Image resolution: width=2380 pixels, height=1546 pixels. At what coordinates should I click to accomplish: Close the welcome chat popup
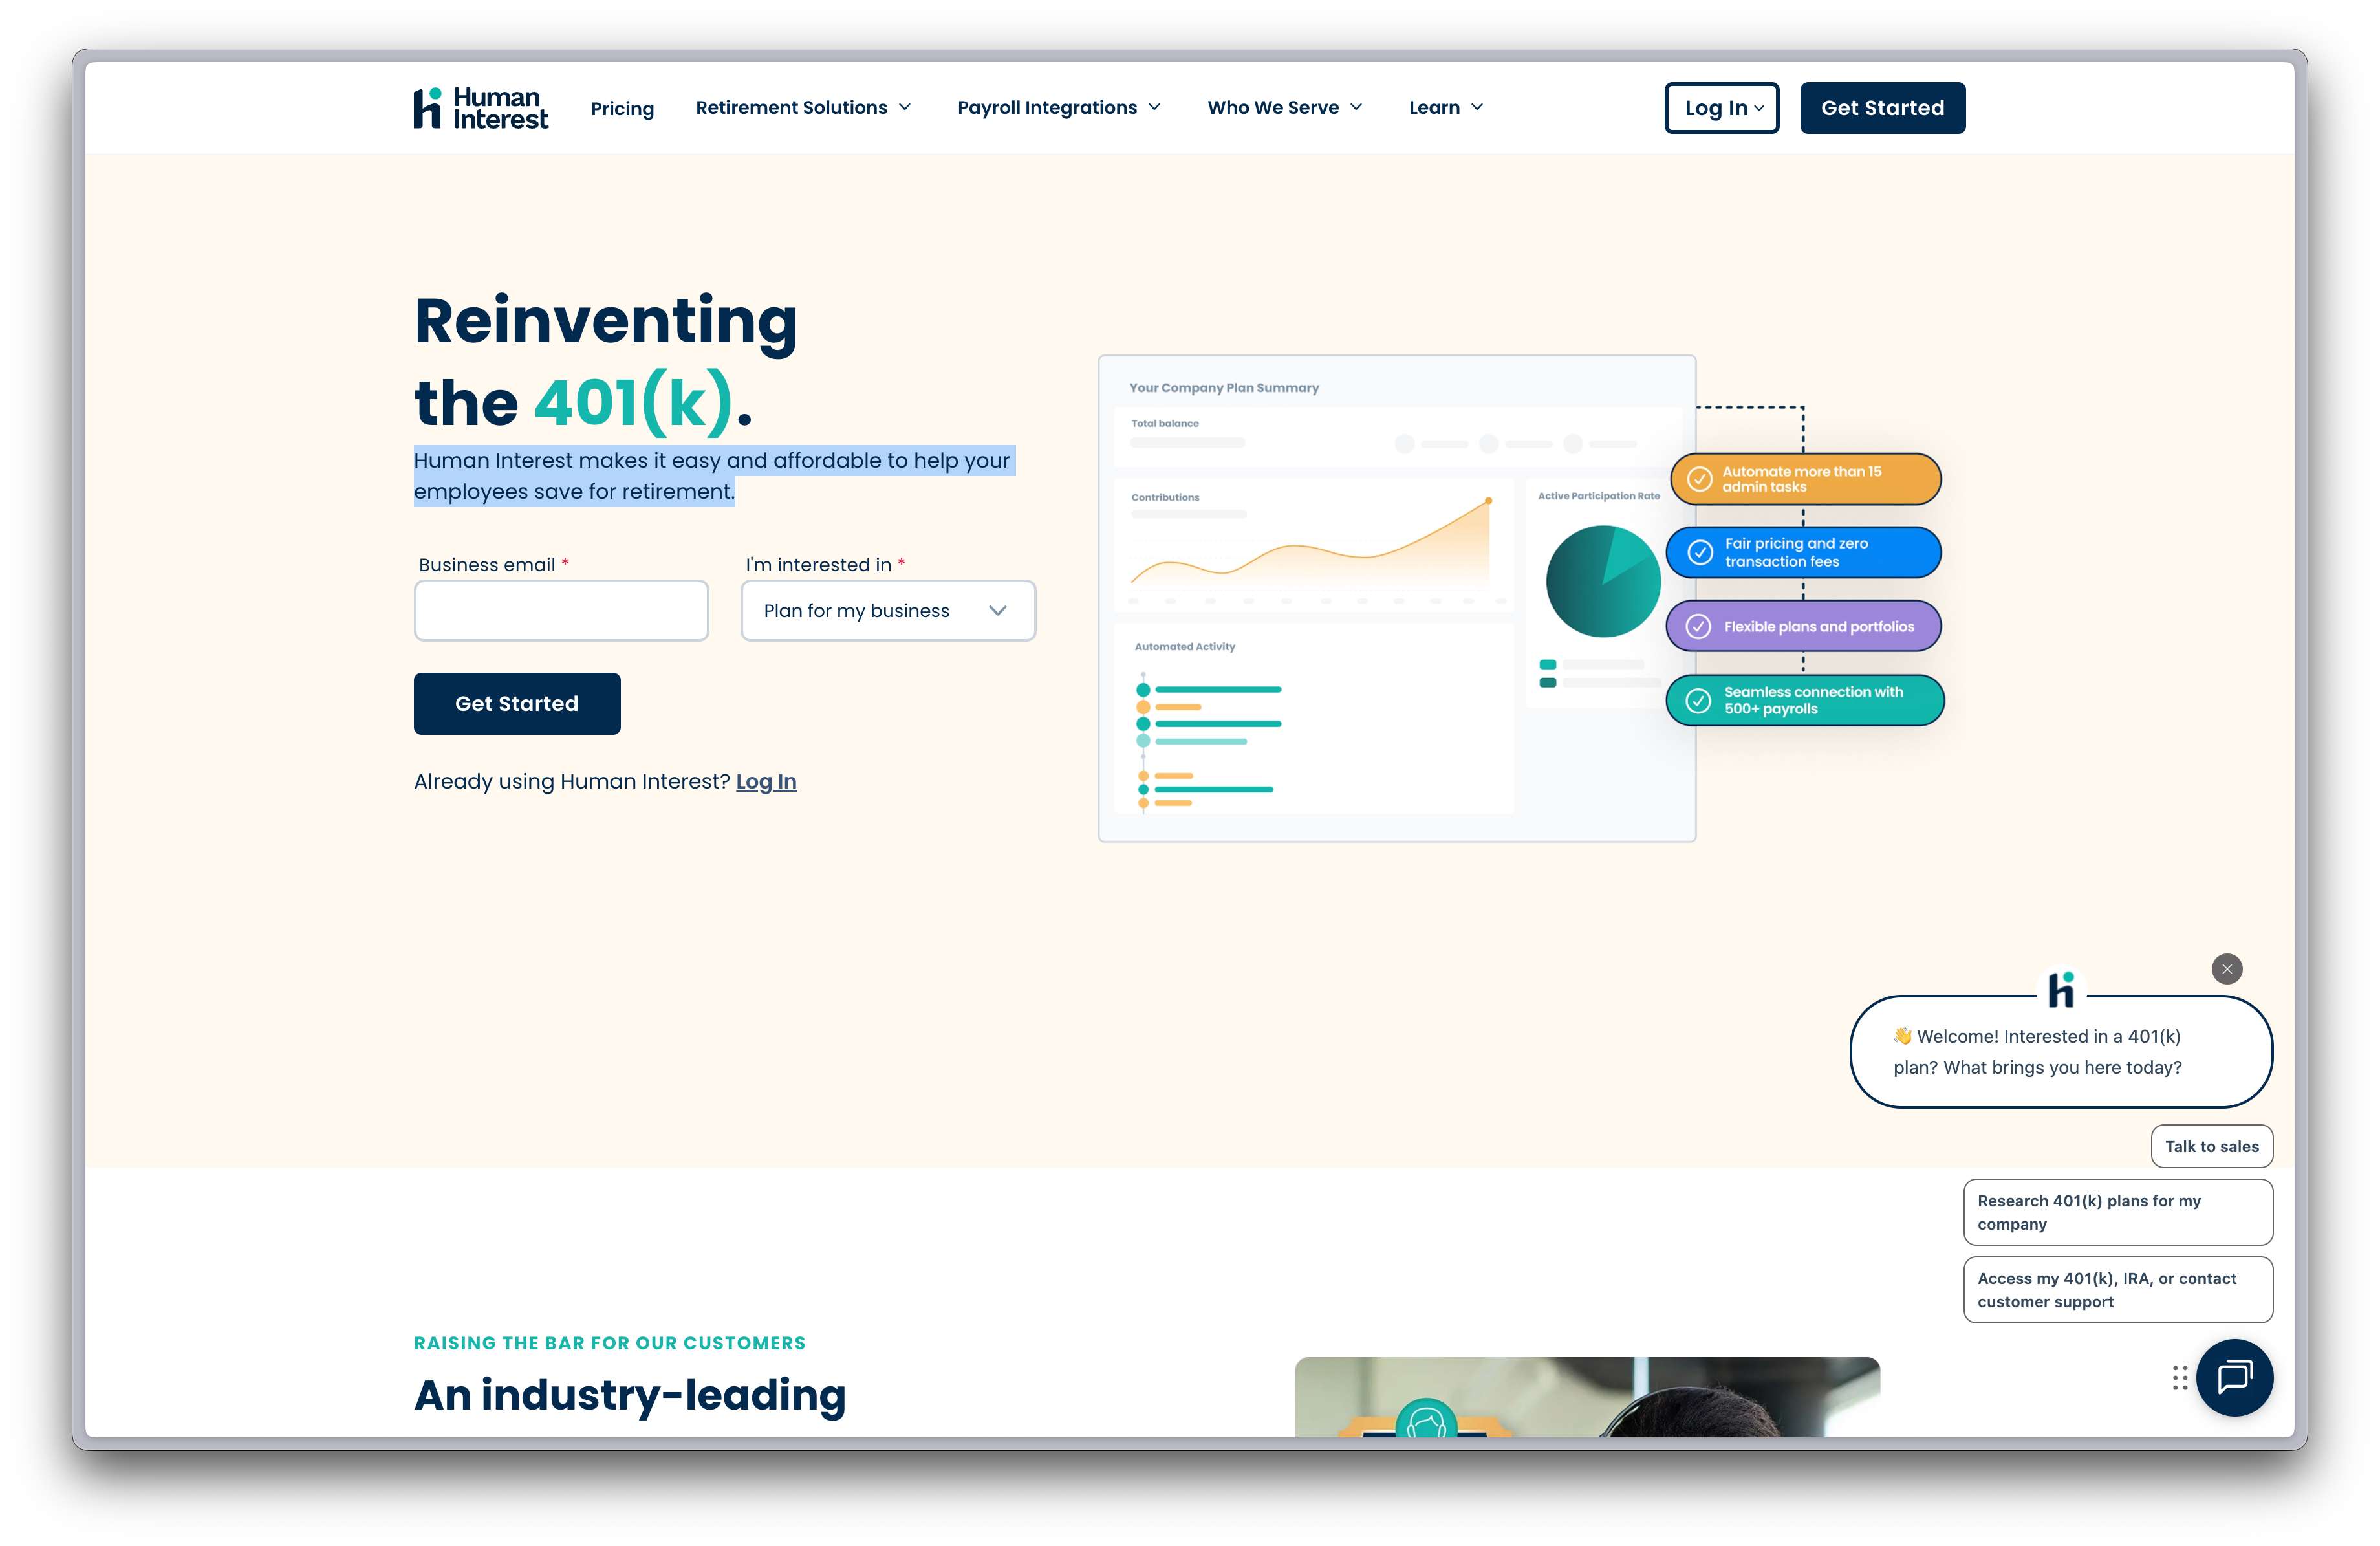[x=2226, y=969]
